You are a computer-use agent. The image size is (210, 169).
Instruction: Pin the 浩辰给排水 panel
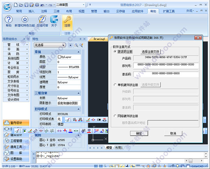coord(24,39)
